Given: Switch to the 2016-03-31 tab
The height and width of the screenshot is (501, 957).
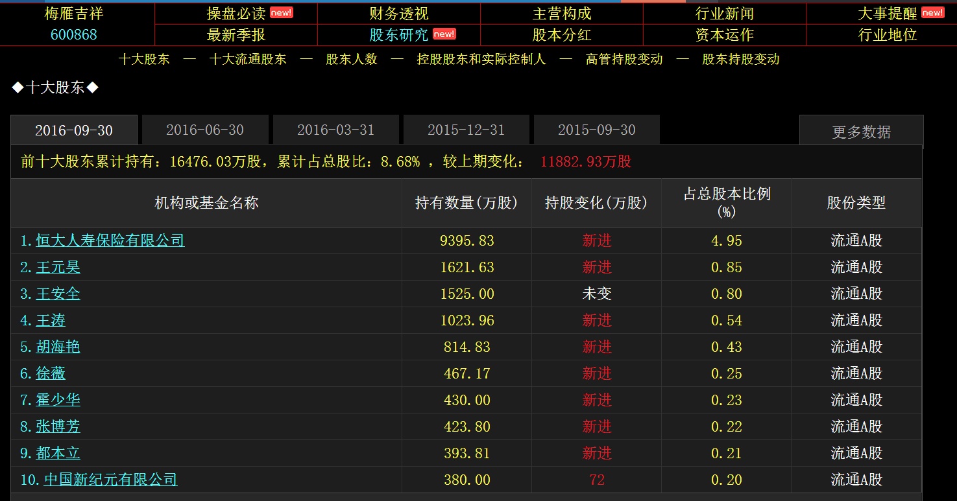Looking at the screenshot, I should click(x=335, y=130).
